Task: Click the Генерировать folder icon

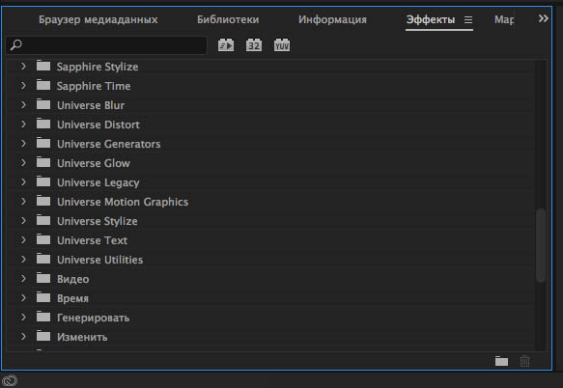Action: coord(43,317)
